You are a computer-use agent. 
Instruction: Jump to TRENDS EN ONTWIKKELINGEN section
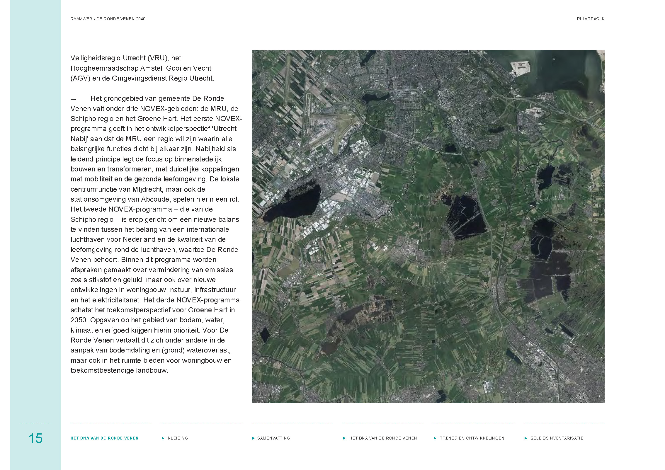tap(472, 438)
